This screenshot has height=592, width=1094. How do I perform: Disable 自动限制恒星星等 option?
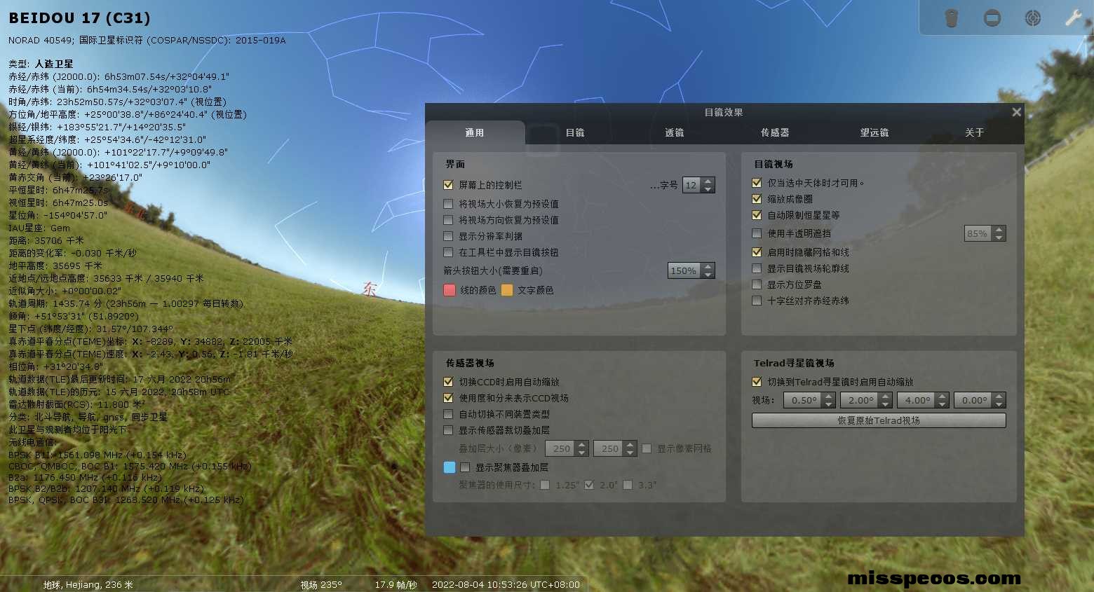pos(757,215)
